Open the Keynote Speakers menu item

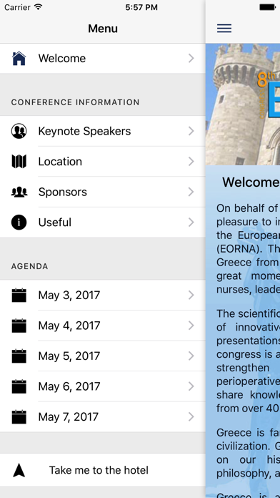[103, 131]
